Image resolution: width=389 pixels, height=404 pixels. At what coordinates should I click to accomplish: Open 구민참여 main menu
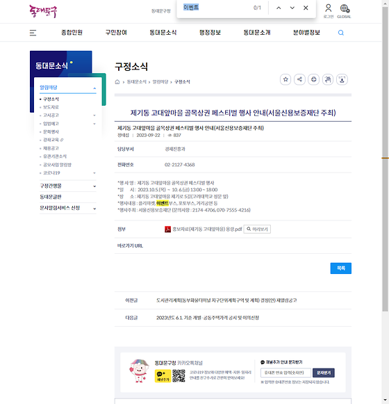tap(116, 33)
